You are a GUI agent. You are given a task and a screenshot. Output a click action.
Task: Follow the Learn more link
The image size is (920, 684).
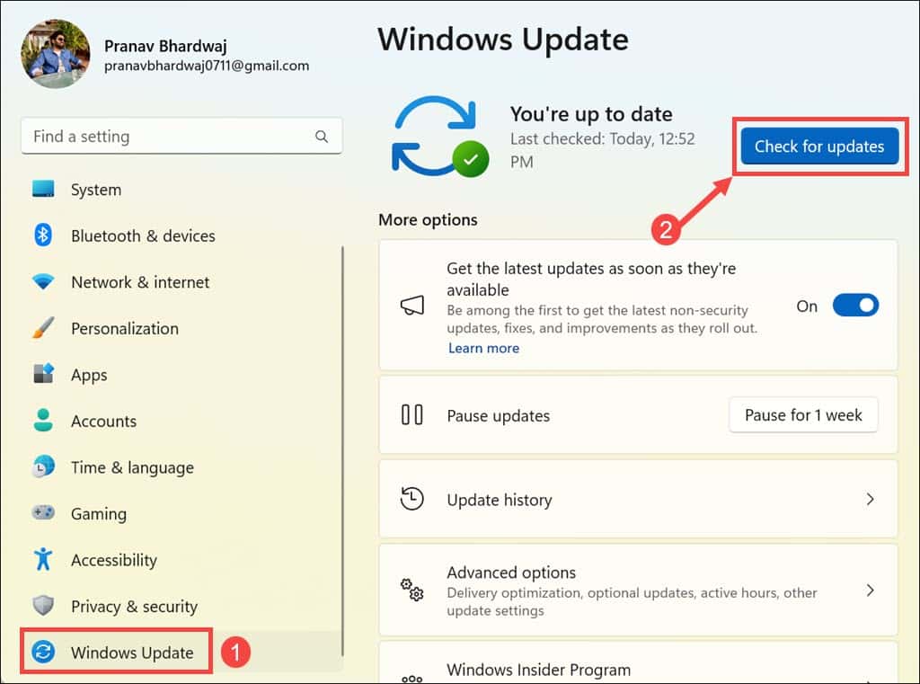(483, 348)
